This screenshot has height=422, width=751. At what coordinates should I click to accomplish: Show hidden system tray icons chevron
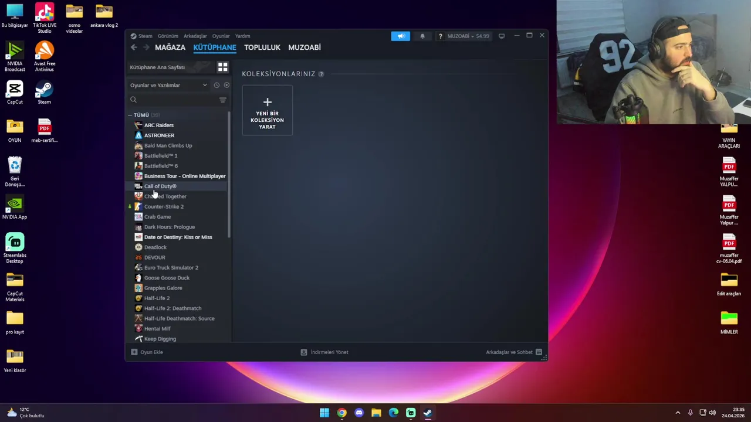coord(678,413)
